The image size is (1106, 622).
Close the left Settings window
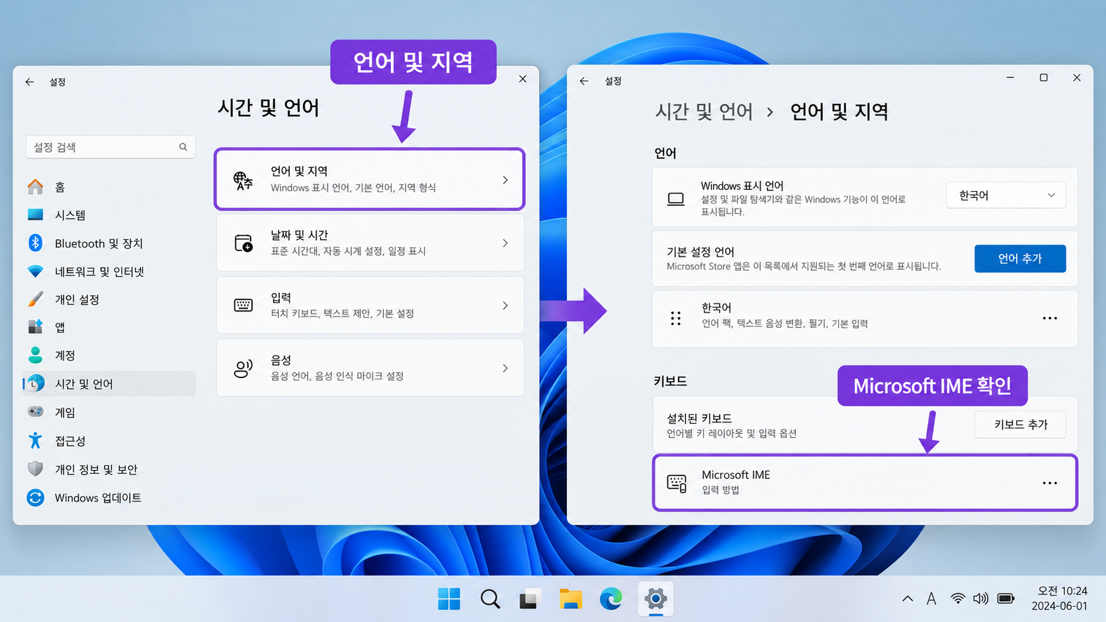523,79
